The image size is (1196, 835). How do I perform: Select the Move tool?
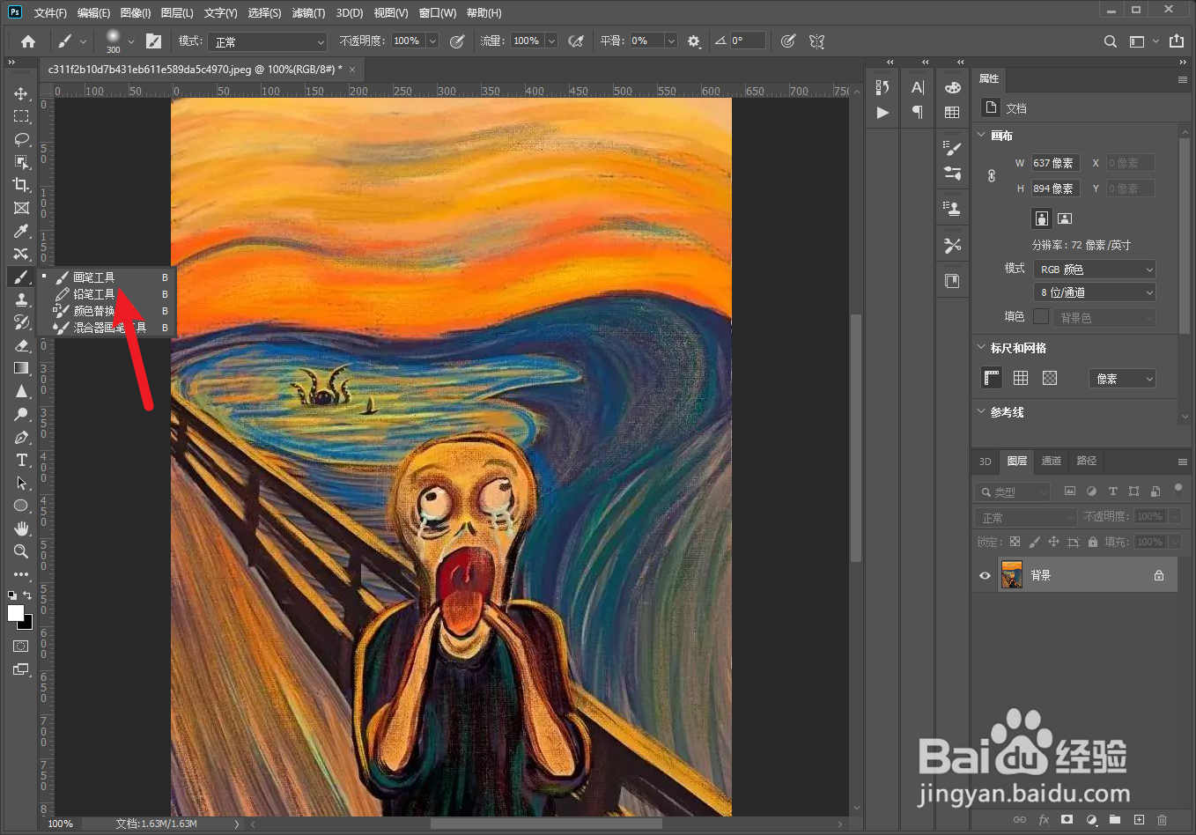tap(21, 93)
